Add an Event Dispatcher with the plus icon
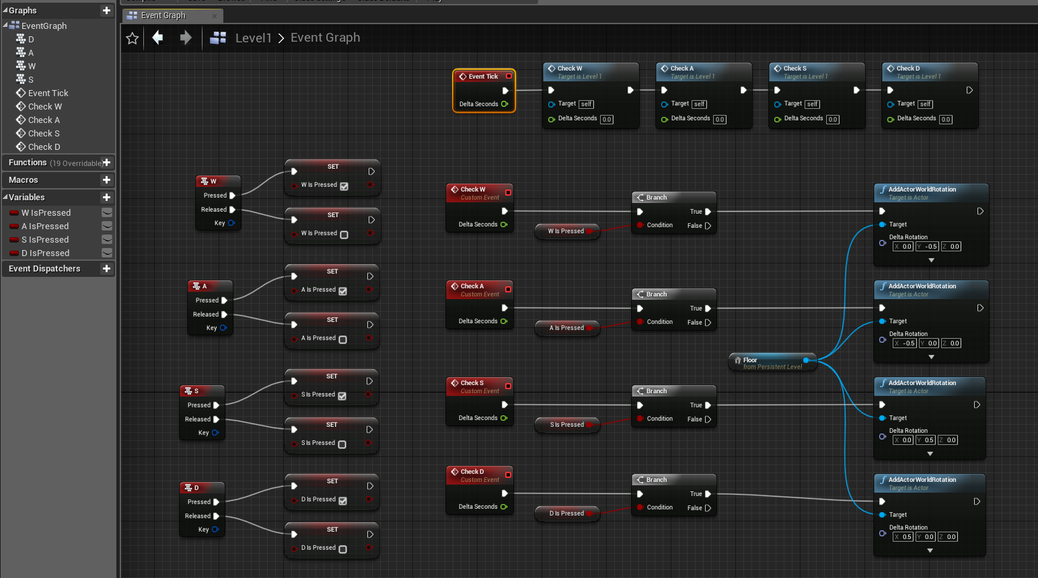 coord(106,268)
